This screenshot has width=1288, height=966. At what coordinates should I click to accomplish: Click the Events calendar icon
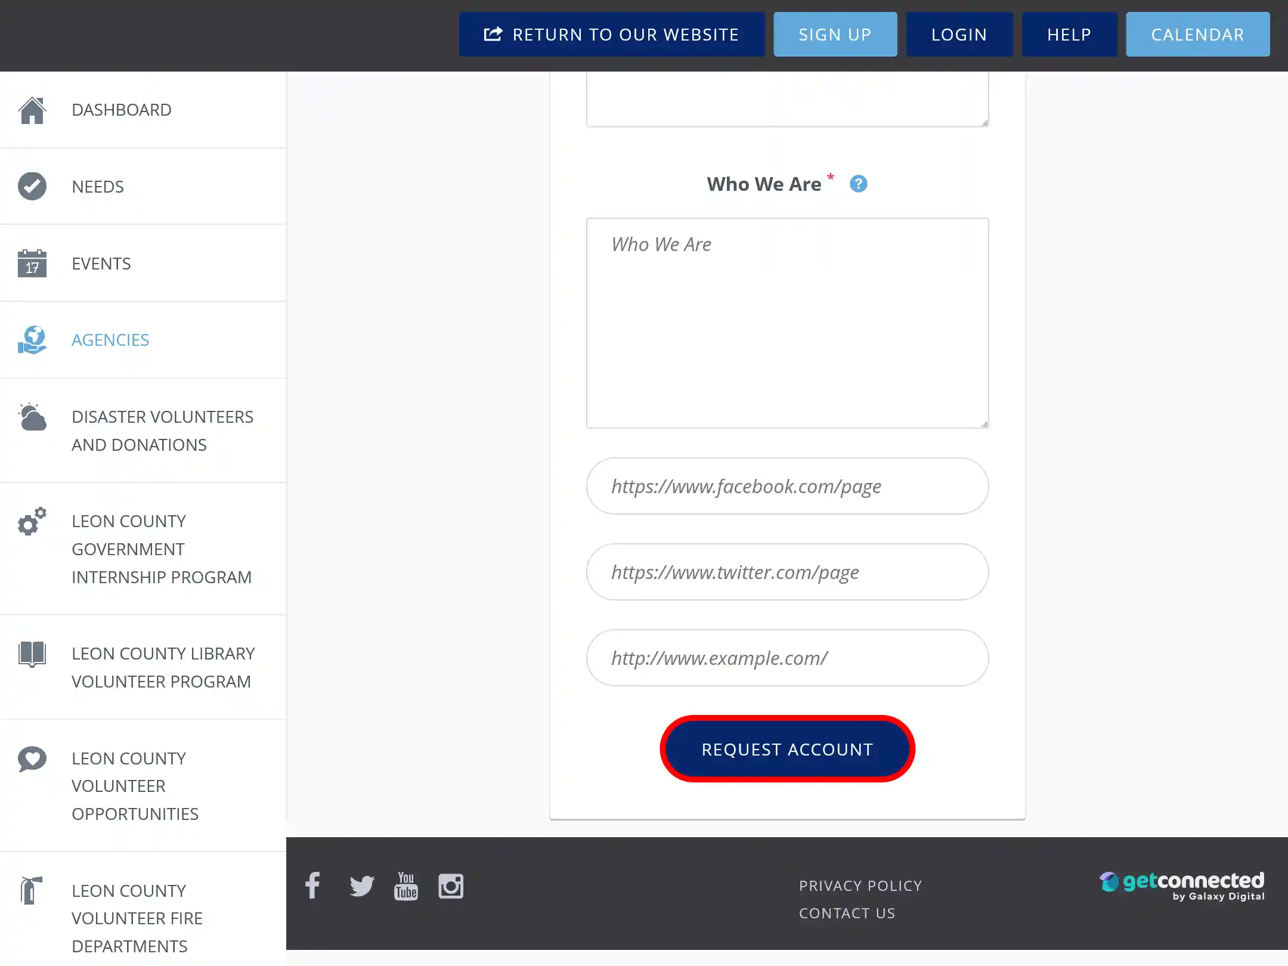(32, 263)
